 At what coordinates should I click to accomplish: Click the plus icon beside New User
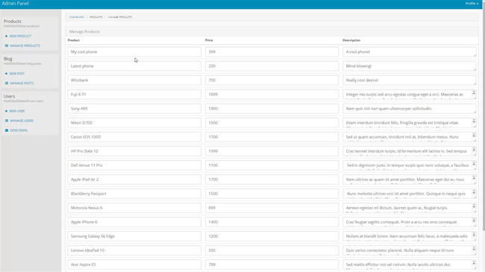[x=6, y=111]
